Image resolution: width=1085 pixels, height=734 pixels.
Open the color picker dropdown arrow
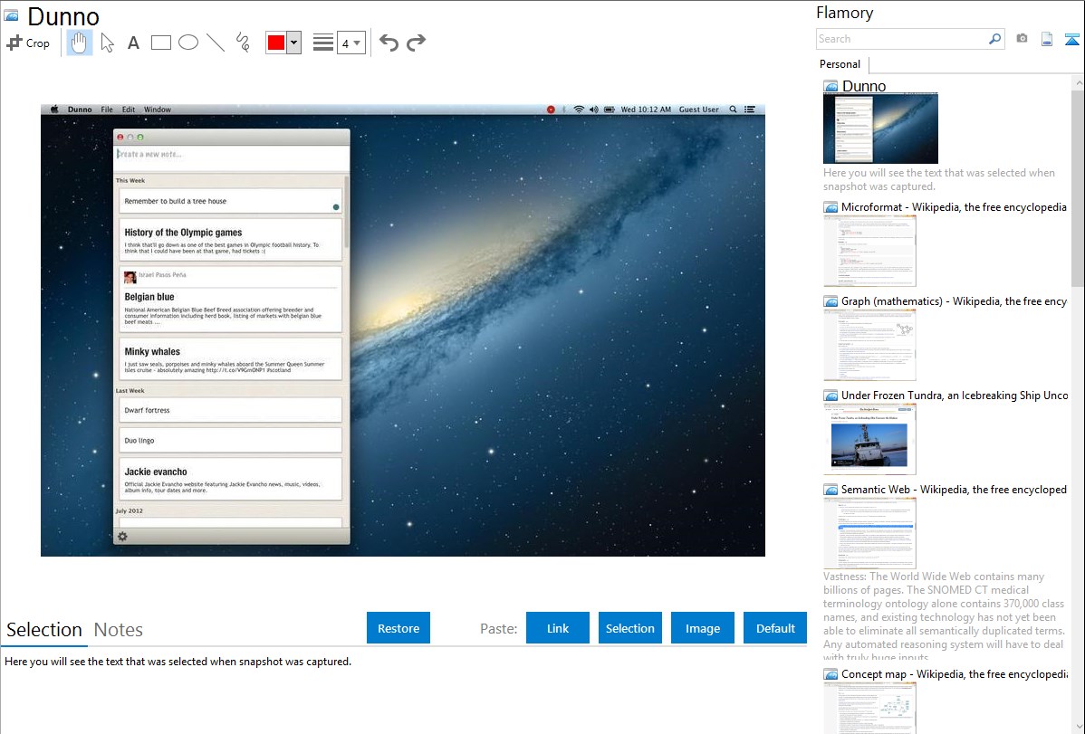tap(293, 43)
